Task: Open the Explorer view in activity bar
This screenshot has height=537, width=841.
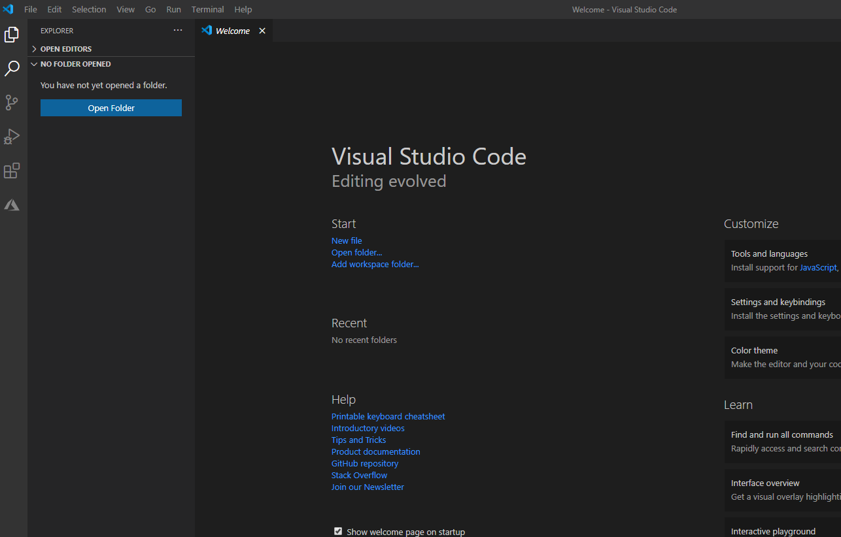Action: coord(12,35)
